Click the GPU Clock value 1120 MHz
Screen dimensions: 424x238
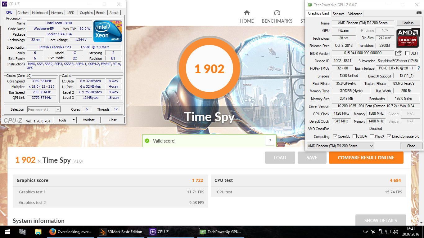[x=341, y=114]
